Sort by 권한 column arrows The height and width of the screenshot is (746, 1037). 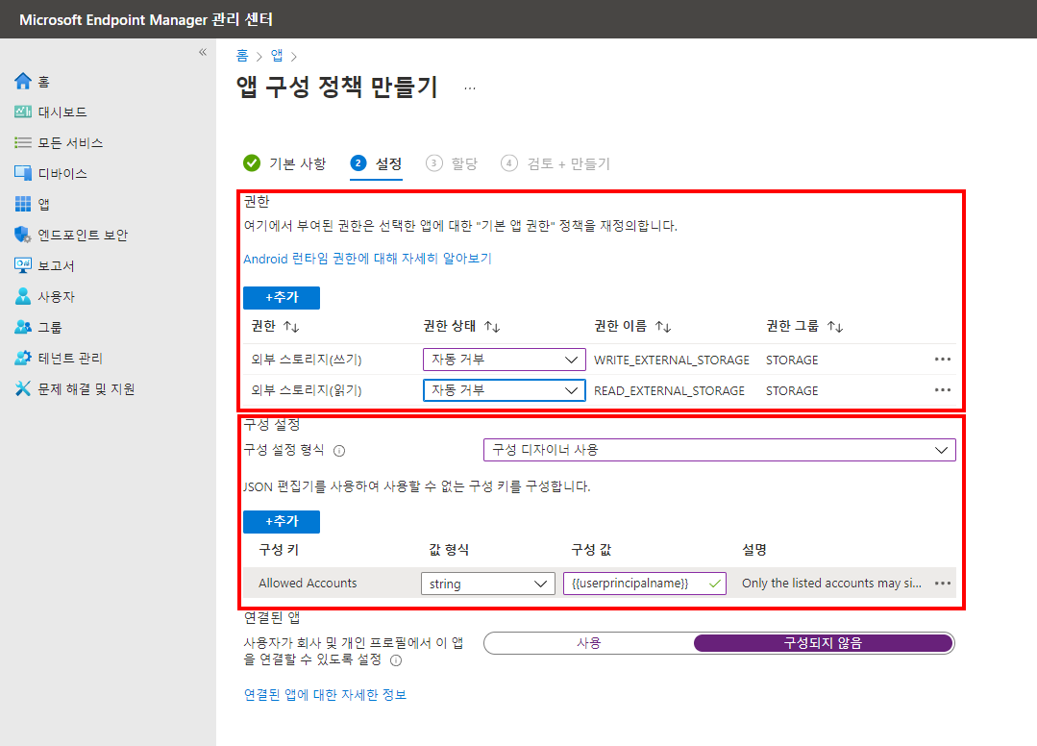[291, 327]
